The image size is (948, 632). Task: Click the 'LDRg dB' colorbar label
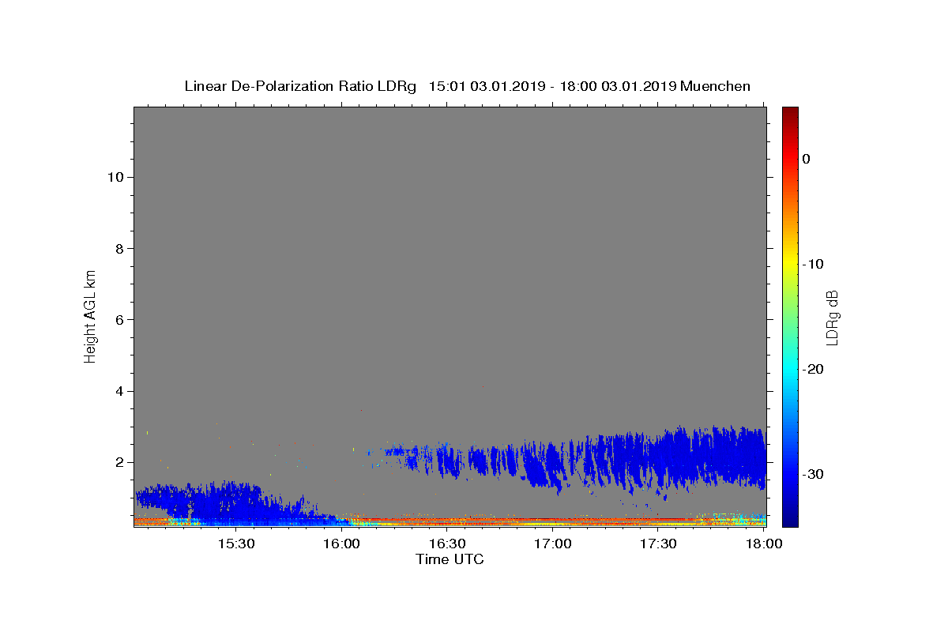coord(831,317)
